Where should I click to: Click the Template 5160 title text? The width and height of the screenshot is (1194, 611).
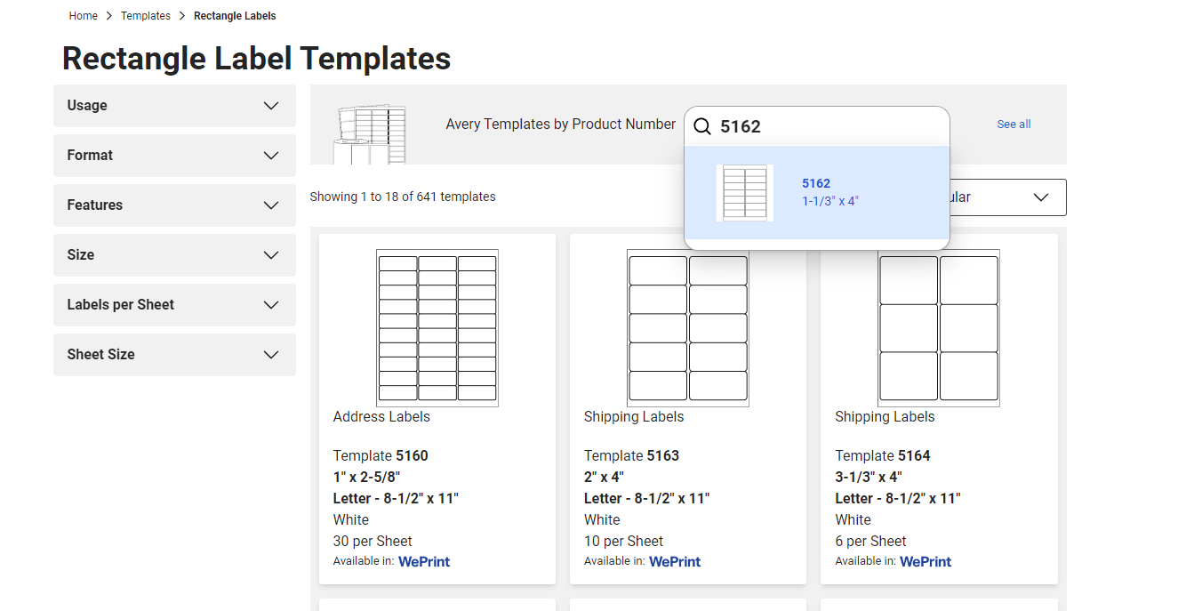(381, 456)
